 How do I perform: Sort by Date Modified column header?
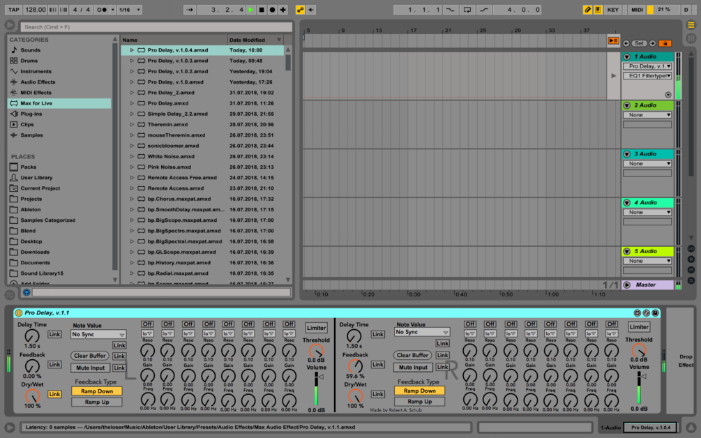point(255,40)
